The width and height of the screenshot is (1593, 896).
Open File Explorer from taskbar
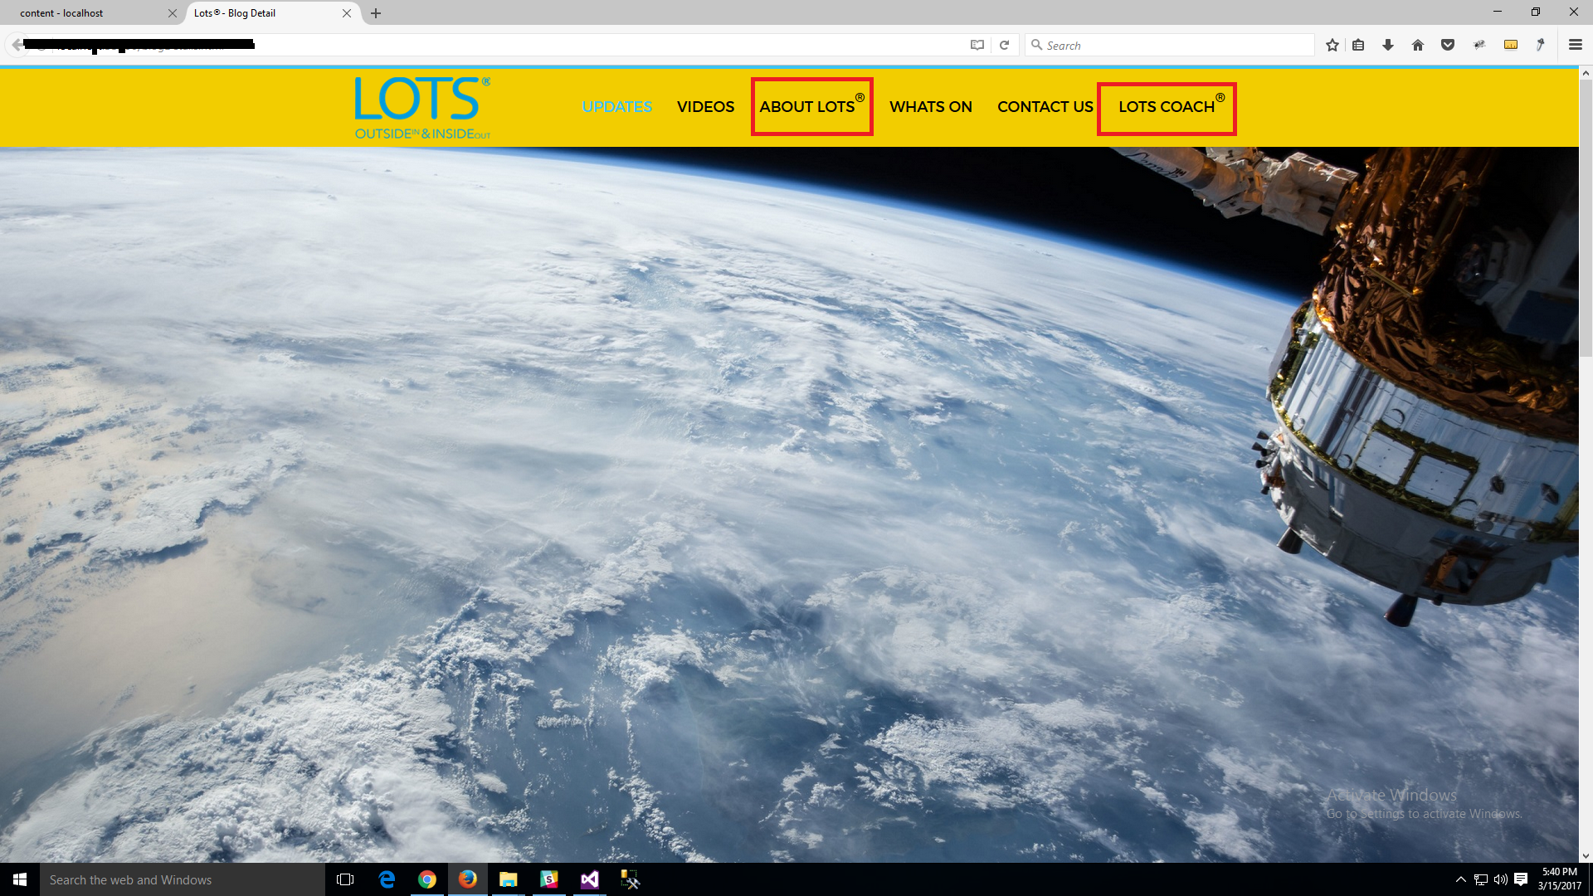[509, 879]
